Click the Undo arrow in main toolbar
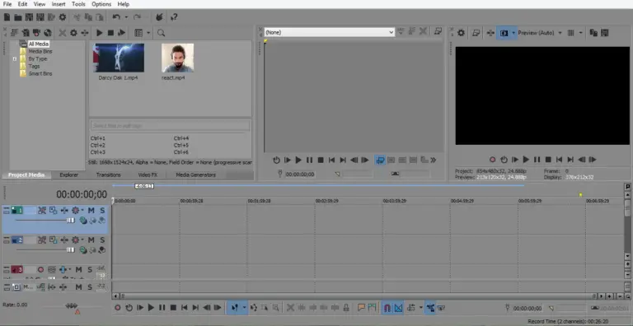Screen dimensions: 633x326 pos(117,17)
